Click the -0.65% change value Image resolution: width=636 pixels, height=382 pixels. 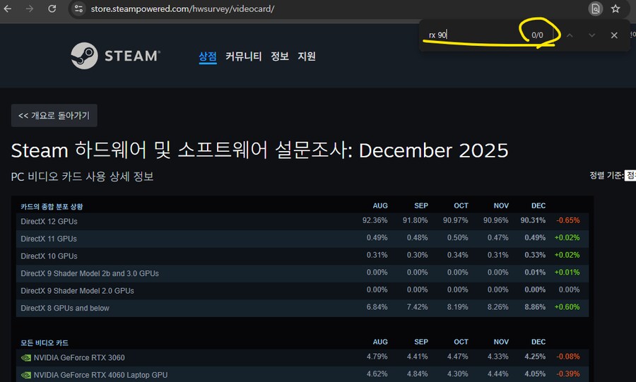pos(568,221)
